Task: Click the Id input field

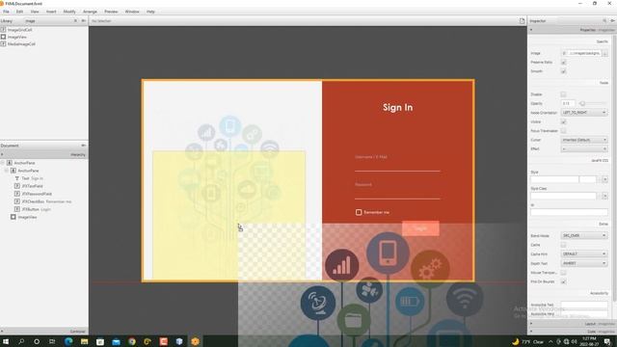Action: 569,212
